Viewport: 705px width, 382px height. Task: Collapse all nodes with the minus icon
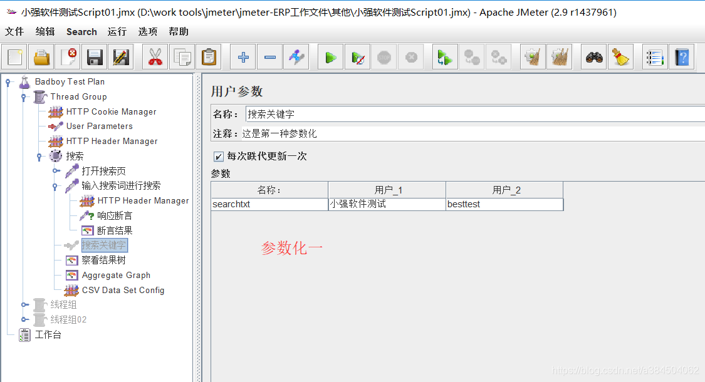pos(269,57)
